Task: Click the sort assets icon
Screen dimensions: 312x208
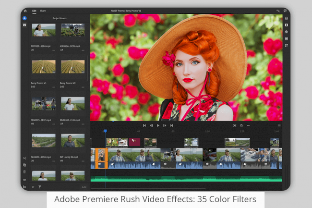Action: (33, 187)
